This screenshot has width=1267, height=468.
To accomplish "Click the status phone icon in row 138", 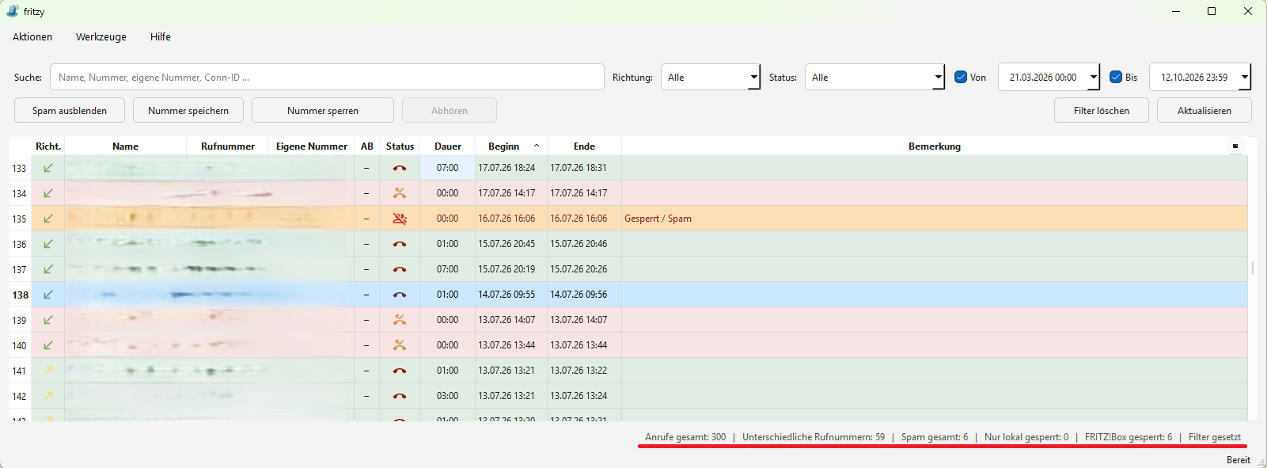I will pos(400,295).
